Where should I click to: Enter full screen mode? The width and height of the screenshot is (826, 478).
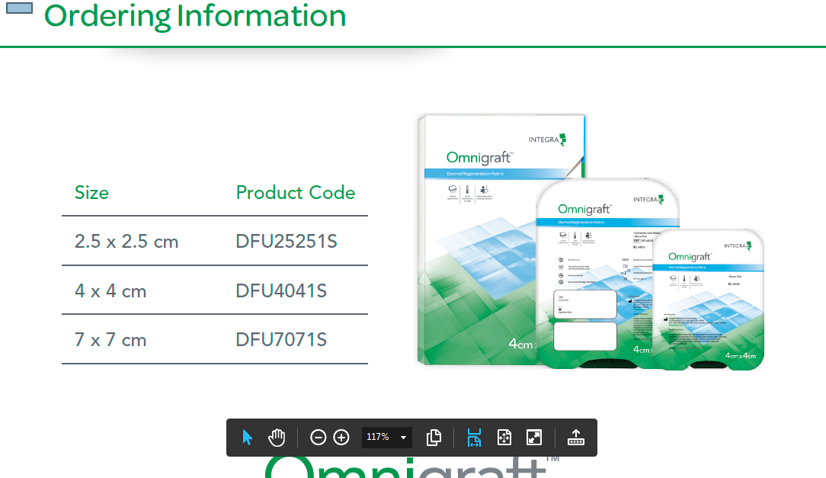pyautogui.click(x=534, y=438)
